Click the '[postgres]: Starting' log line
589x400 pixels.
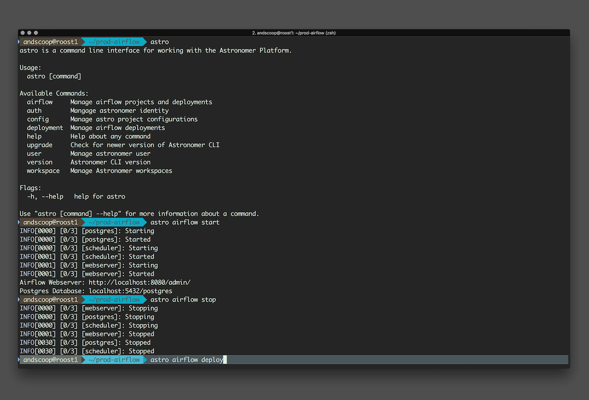coord(87,231)
